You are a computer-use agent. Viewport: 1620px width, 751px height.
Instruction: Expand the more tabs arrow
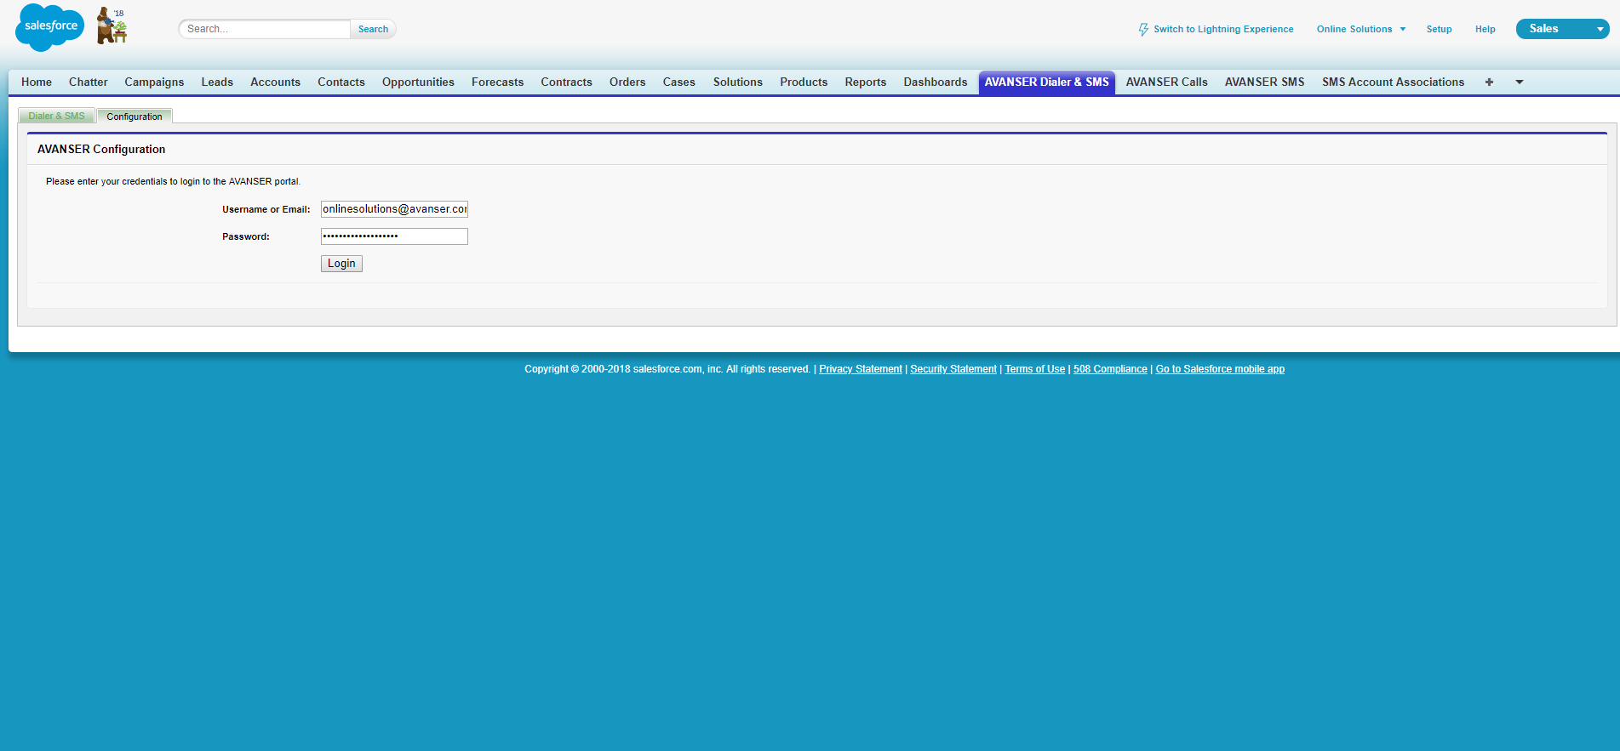1519,82
